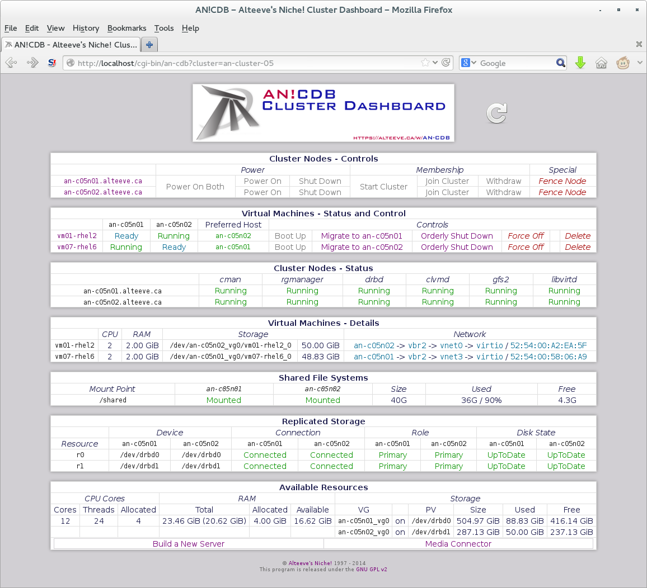Click the vnet0 network link
The width and height of the screenshot is (647, 588).
(x=452, y=345)
